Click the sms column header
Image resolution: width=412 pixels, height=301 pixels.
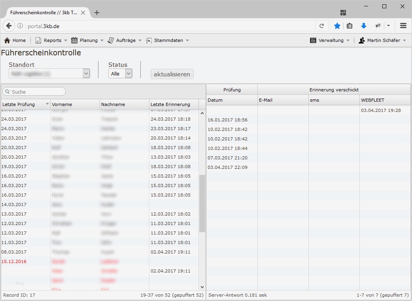click(x=334, y=100)
